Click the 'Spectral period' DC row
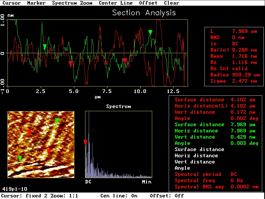Screen dimensions: 265x199 point(206,174)
